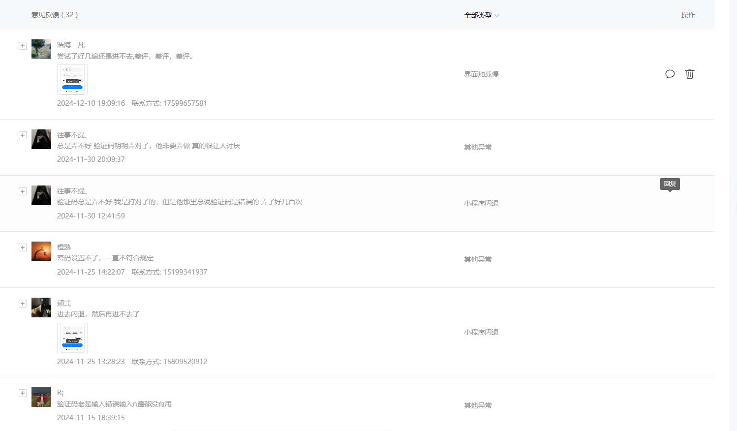Click avatar on the 2024-11-30 20:09:37 feedback
This screenshot has height=431, width=737.
click(41, 139)
